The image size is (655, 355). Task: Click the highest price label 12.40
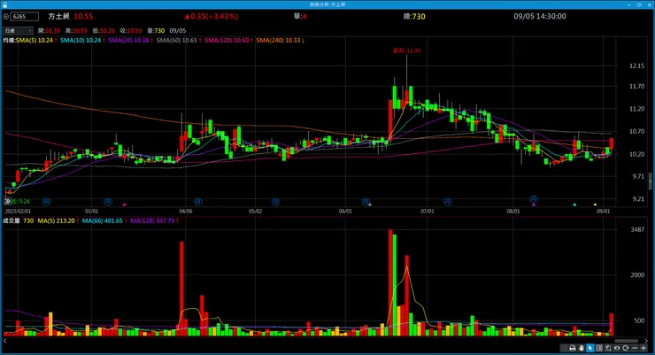tap(407, 50)
